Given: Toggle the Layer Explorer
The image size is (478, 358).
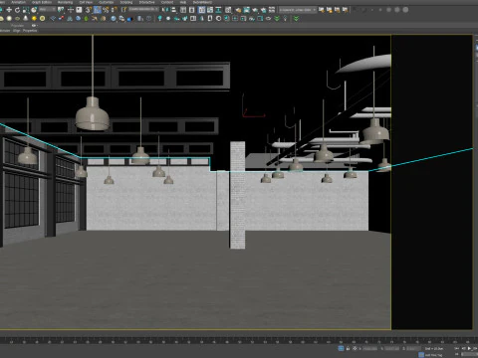Looking at the screenshot, I should (x=191, y=10).
